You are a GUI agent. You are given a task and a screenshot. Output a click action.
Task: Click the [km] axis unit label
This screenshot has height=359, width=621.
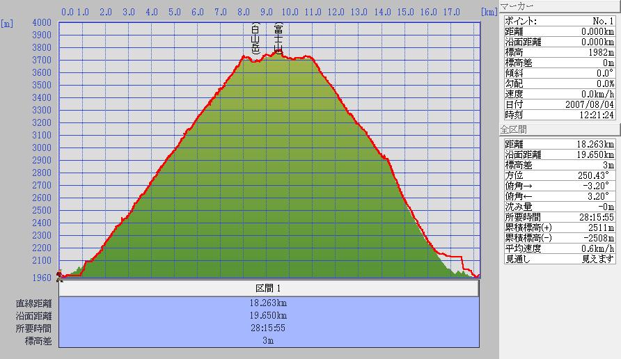489,12
